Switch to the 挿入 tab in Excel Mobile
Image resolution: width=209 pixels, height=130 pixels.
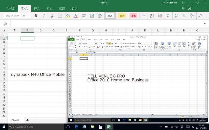37,8
